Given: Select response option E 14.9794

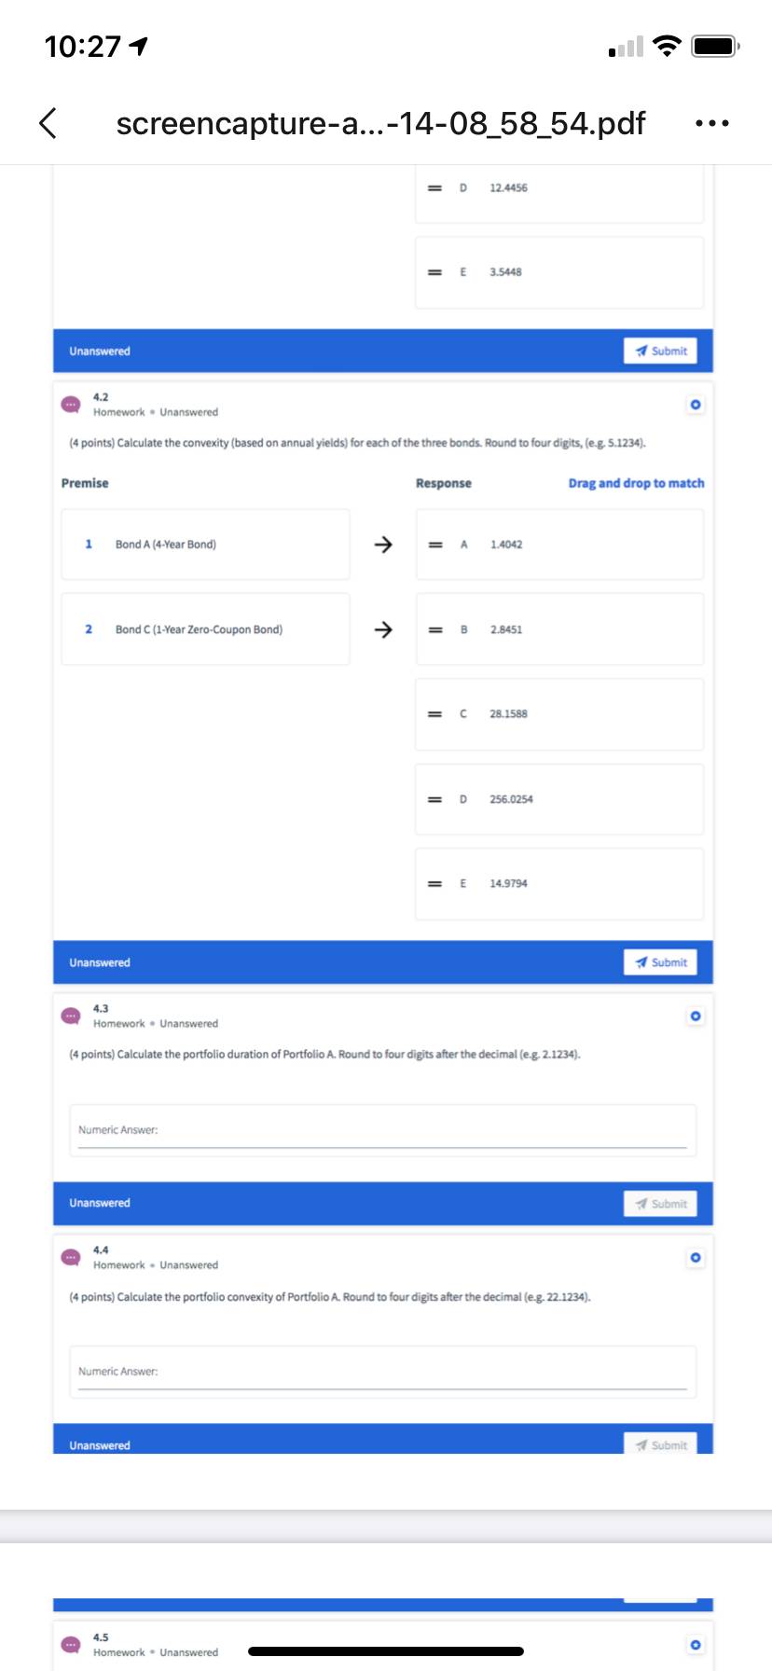Looking at the screenshot, I should (x=559, y=884).
